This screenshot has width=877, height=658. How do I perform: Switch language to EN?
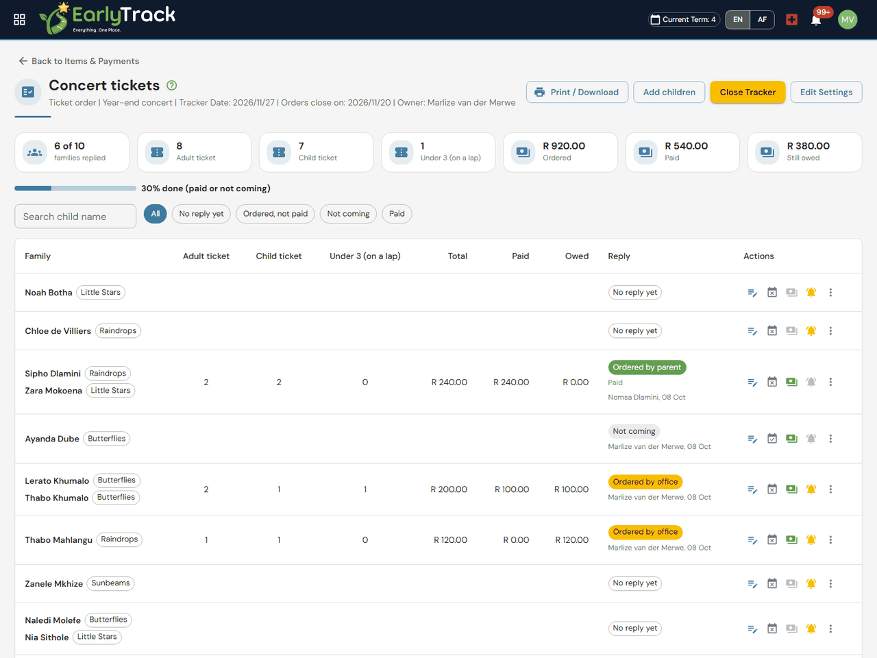(738, 19)
